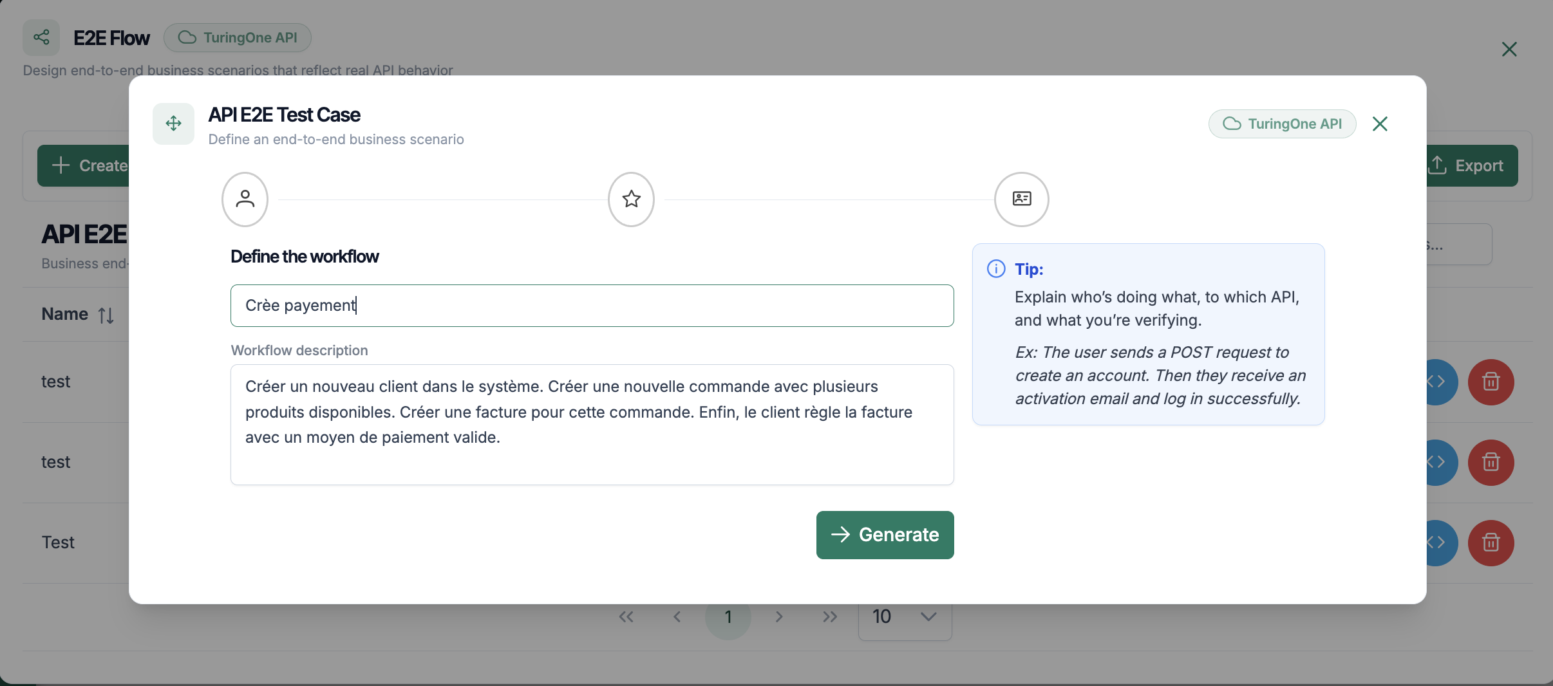Click the workflow name input field
Viewport: 1553px width, 686px height.
click(592, 306)
